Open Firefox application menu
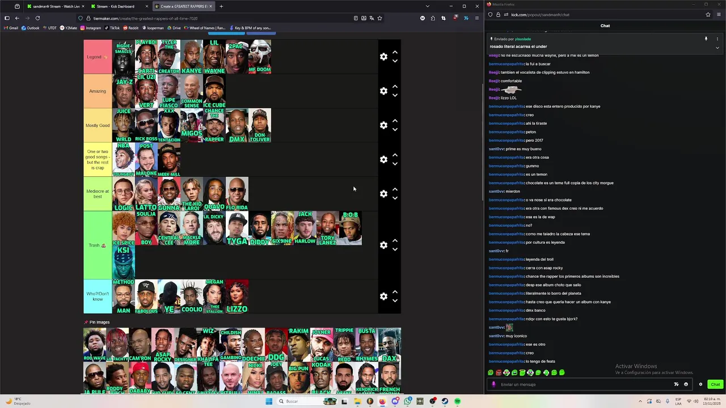Viewport: 726px width, 408px height. click(477, 18)
